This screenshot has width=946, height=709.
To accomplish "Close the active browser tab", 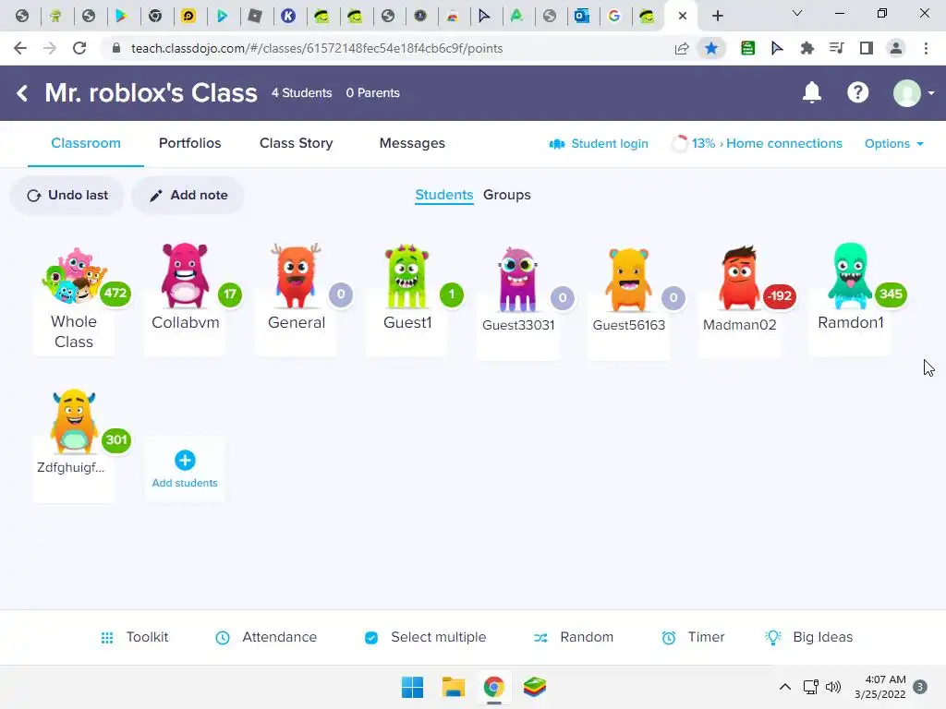I will click(683, 17).
